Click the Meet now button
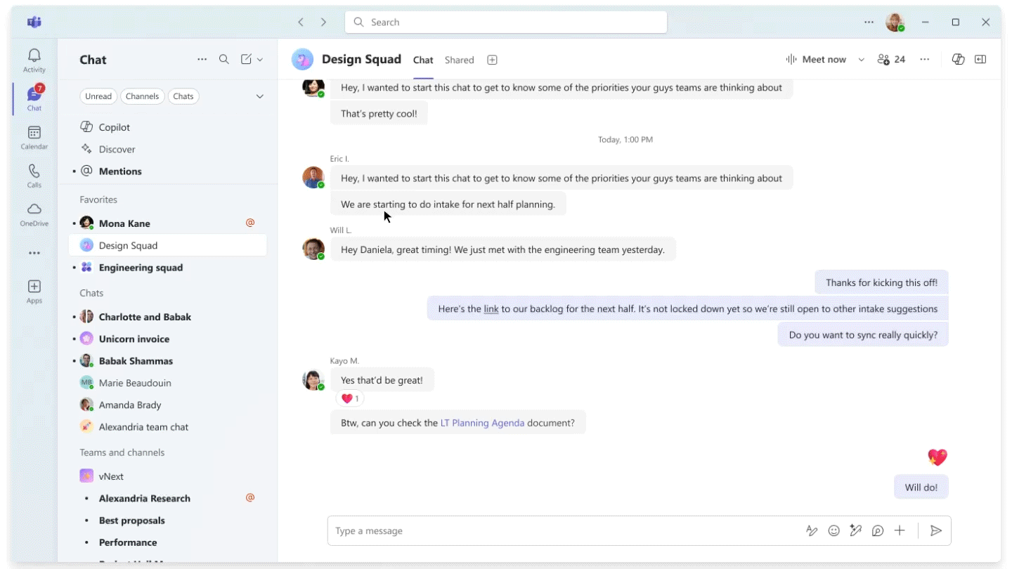Screen dimensions: 1012x569 816,60
